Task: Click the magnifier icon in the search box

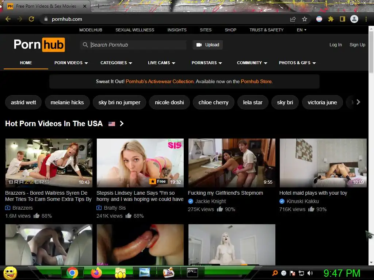Action: tap(85, 45)
